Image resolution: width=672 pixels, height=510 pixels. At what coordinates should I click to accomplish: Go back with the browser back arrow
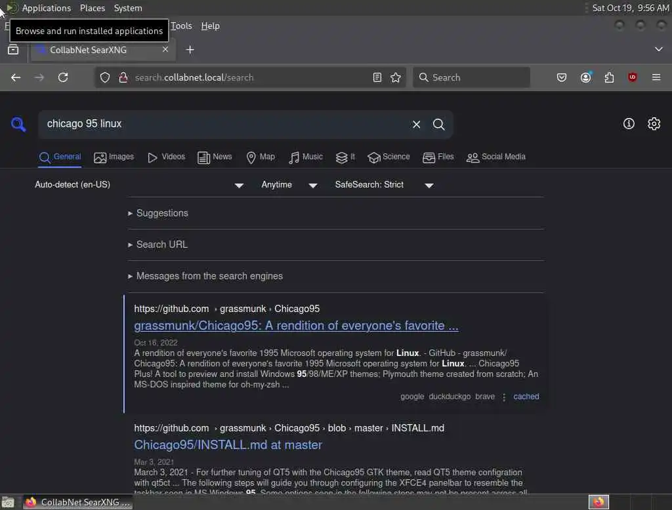point(16,77)
